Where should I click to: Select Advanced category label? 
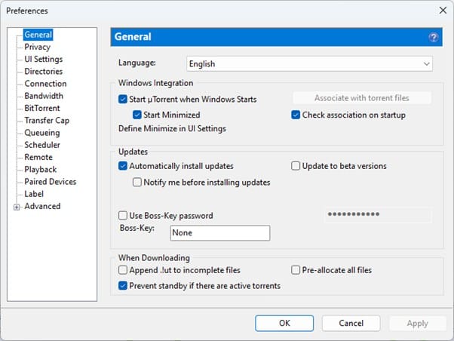click(x=42, y=206)
